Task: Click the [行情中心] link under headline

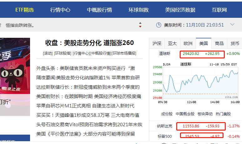Action: 81,53
